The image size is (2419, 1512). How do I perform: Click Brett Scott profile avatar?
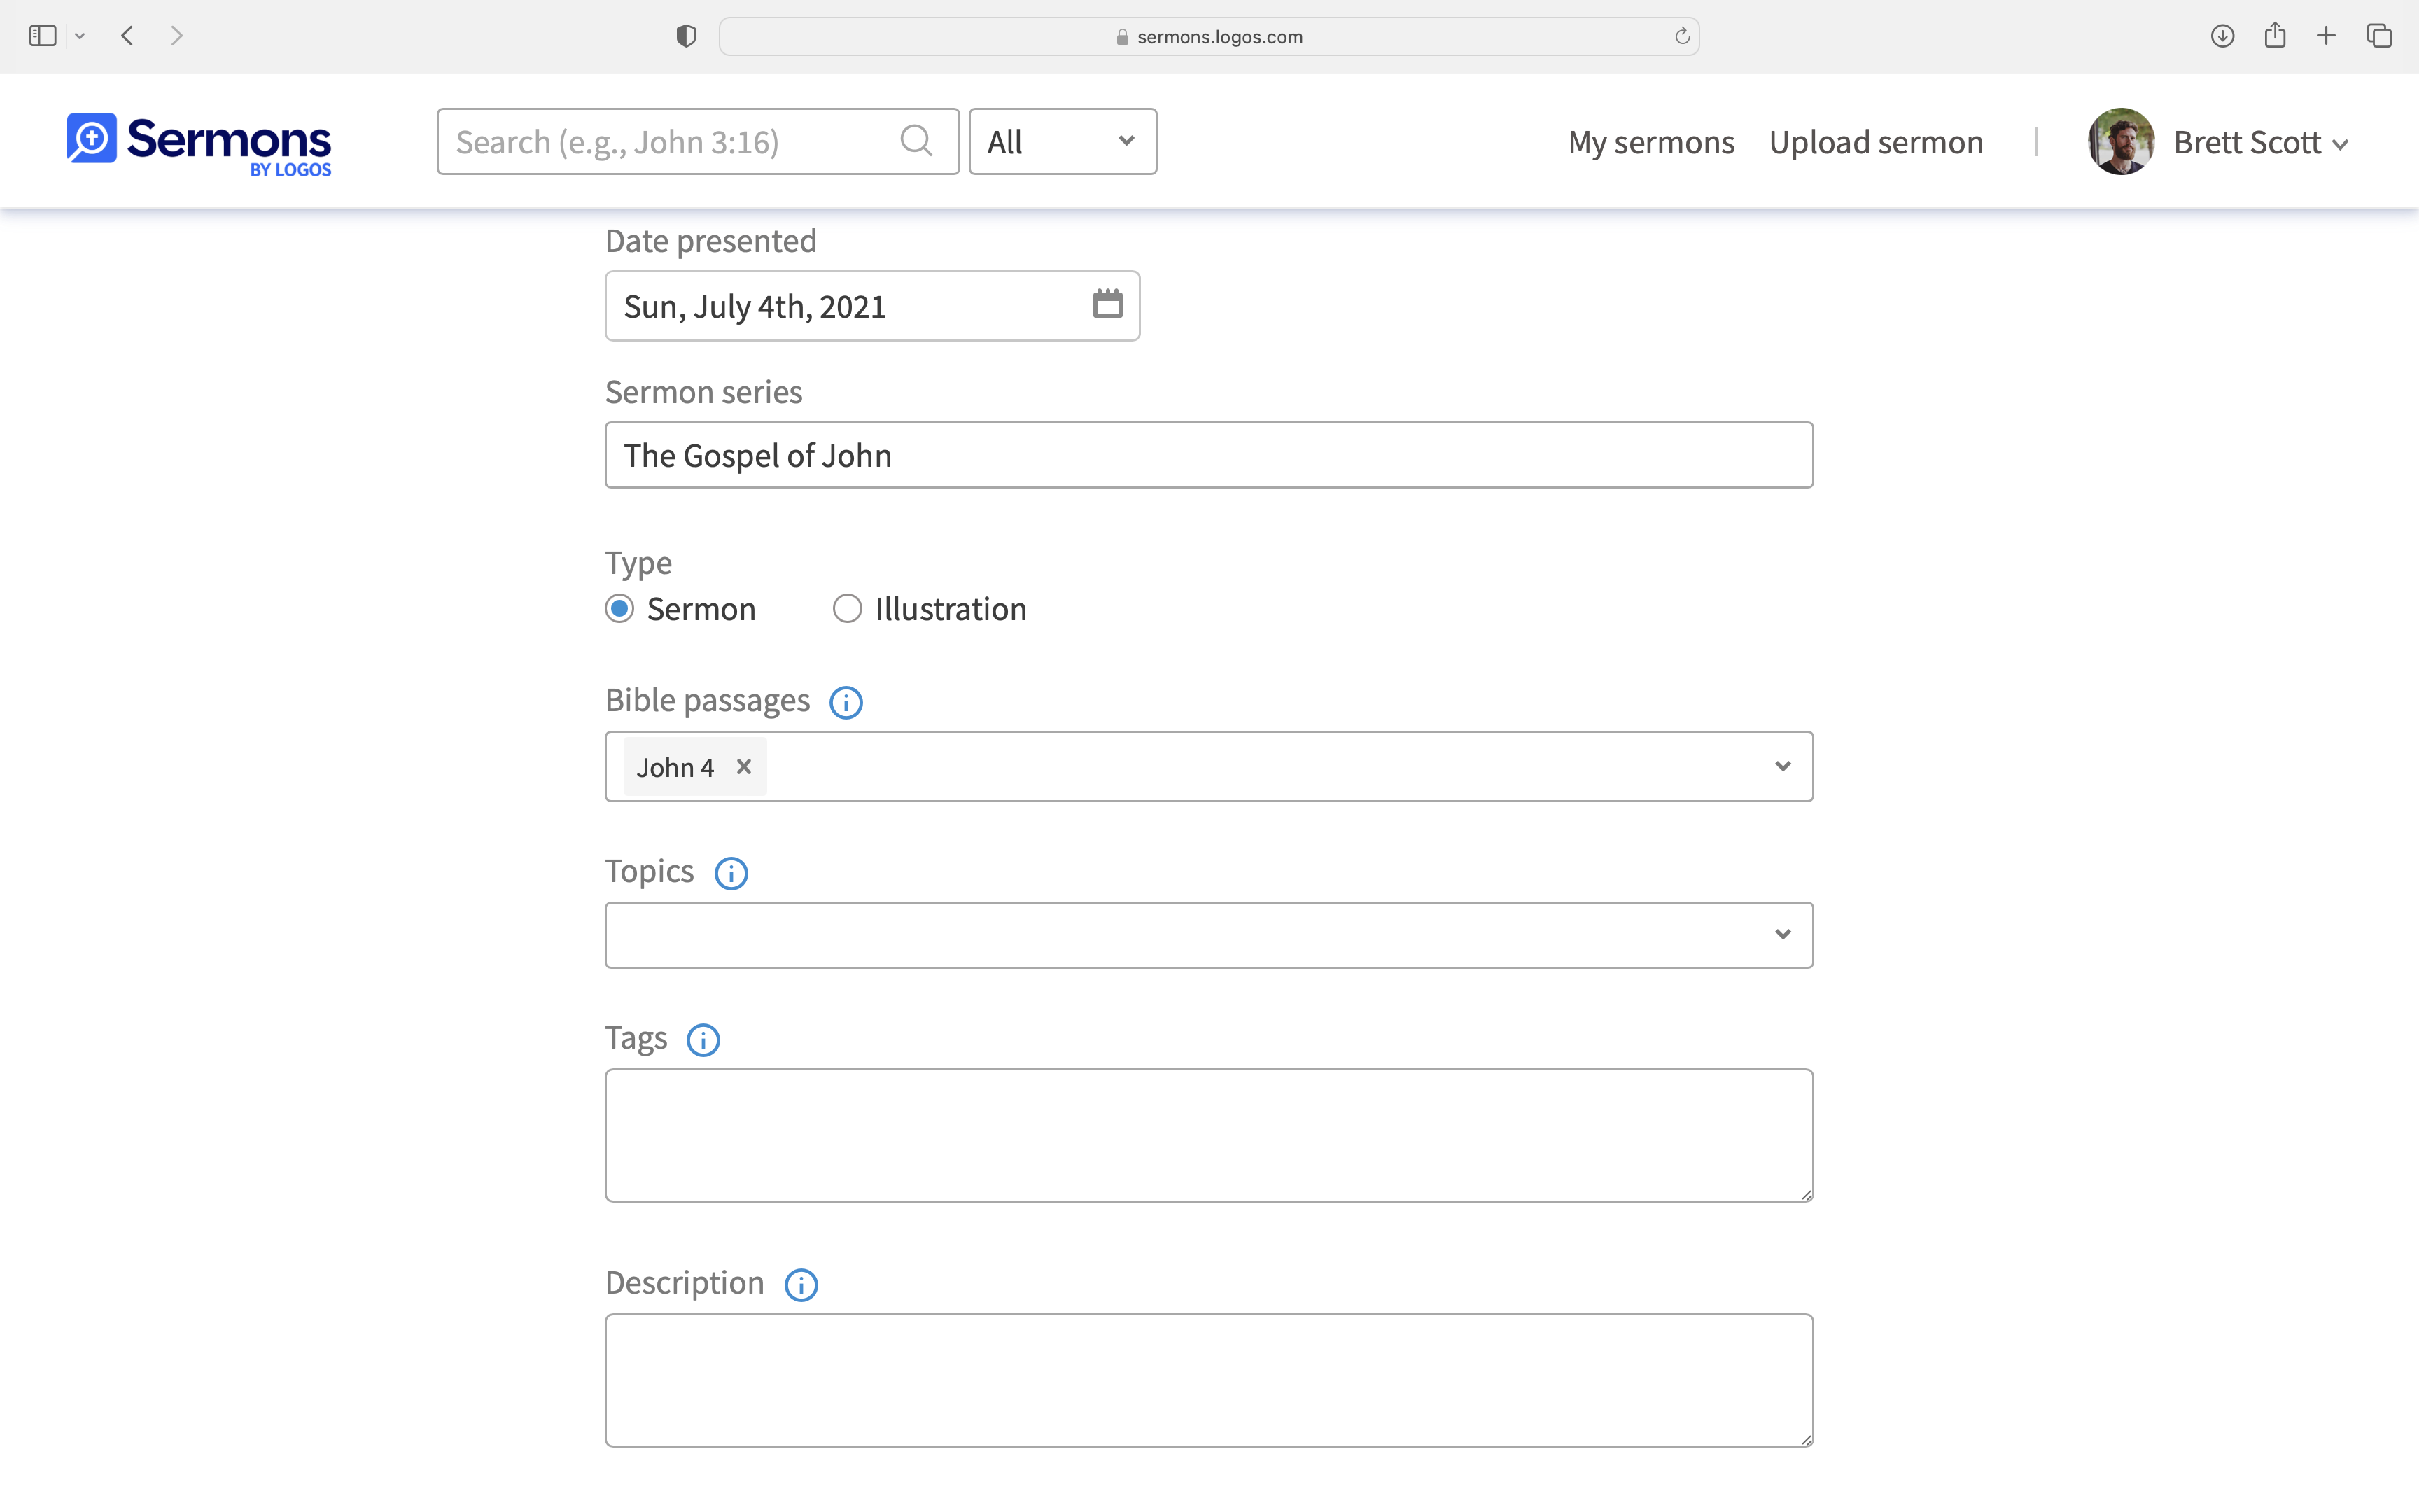2120,142
